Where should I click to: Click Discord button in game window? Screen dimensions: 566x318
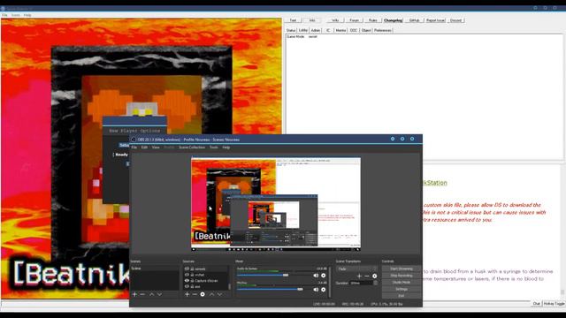[x=456, y=20]
